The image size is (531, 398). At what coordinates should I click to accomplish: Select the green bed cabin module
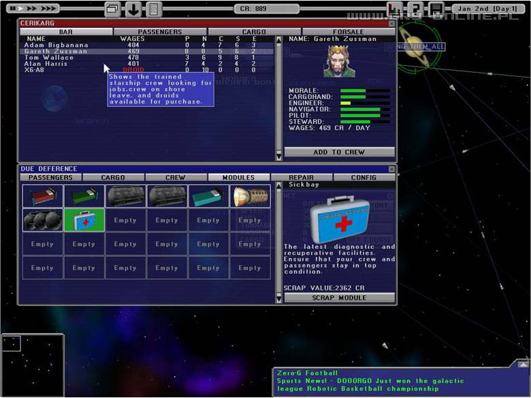[84, 196]
